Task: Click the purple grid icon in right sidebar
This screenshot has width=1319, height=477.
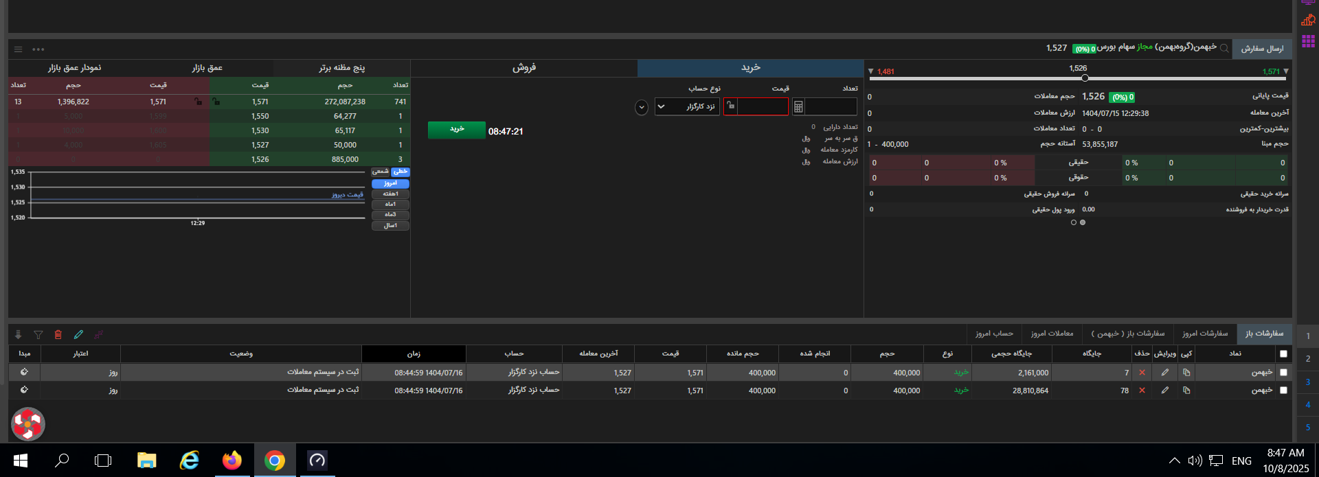Action: pyautogui.click(x=1308, y=42)
